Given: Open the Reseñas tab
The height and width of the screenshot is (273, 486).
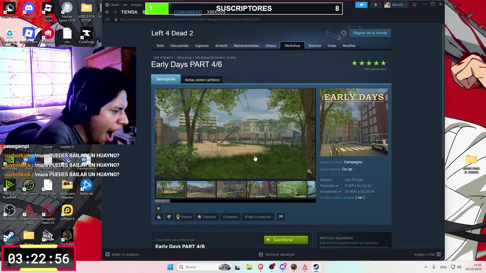Looking at the screenshot, I should 349,45.
